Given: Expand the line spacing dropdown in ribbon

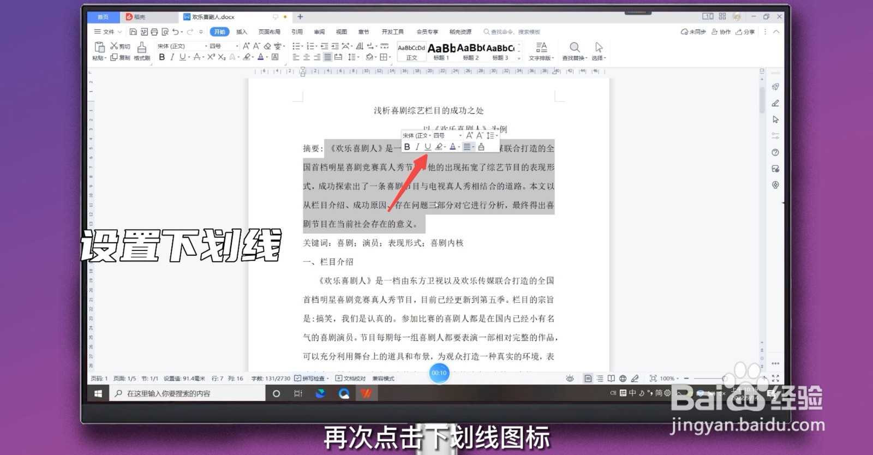Looking at the screenshot, I should click(x=357, y=57).
